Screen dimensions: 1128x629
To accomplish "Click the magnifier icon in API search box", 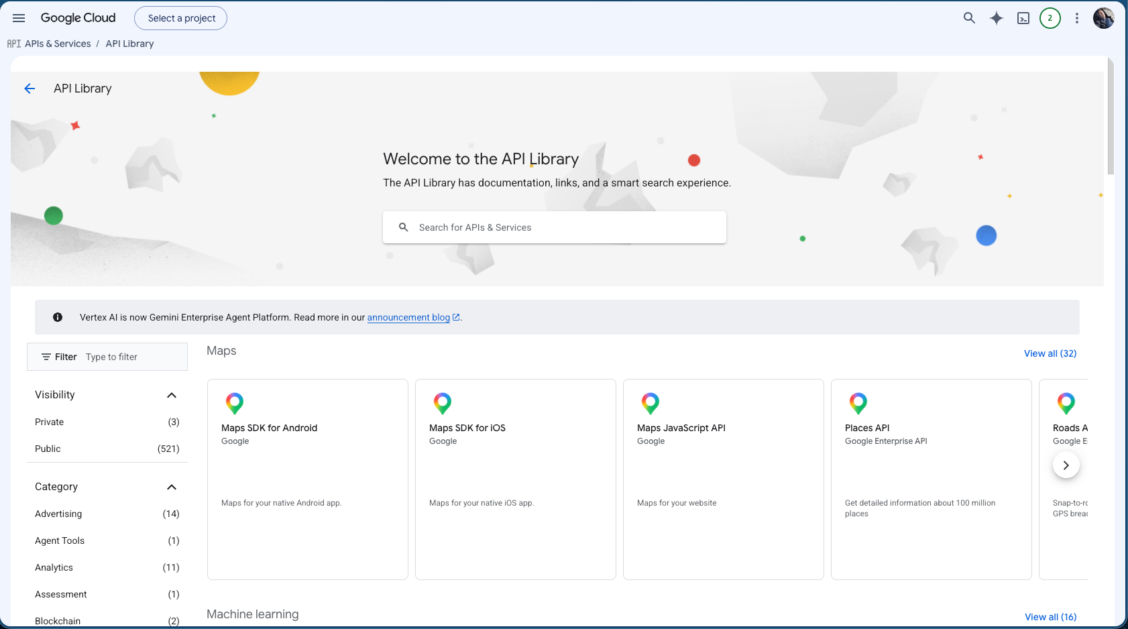I will [x=404, y=227].
